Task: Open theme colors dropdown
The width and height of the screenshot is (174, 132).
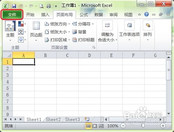Action: [x=22, y=24]
